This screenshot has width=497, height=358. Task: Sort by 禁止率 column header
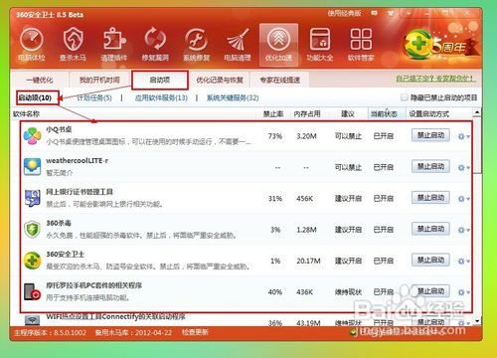(x=273, y=114)
